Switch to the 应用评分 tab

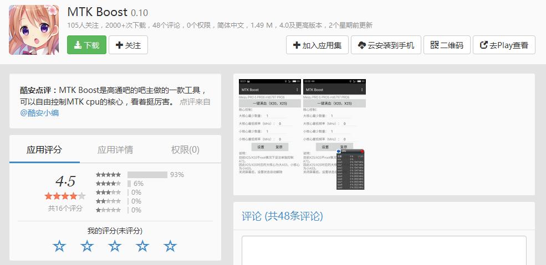(44, 149)
